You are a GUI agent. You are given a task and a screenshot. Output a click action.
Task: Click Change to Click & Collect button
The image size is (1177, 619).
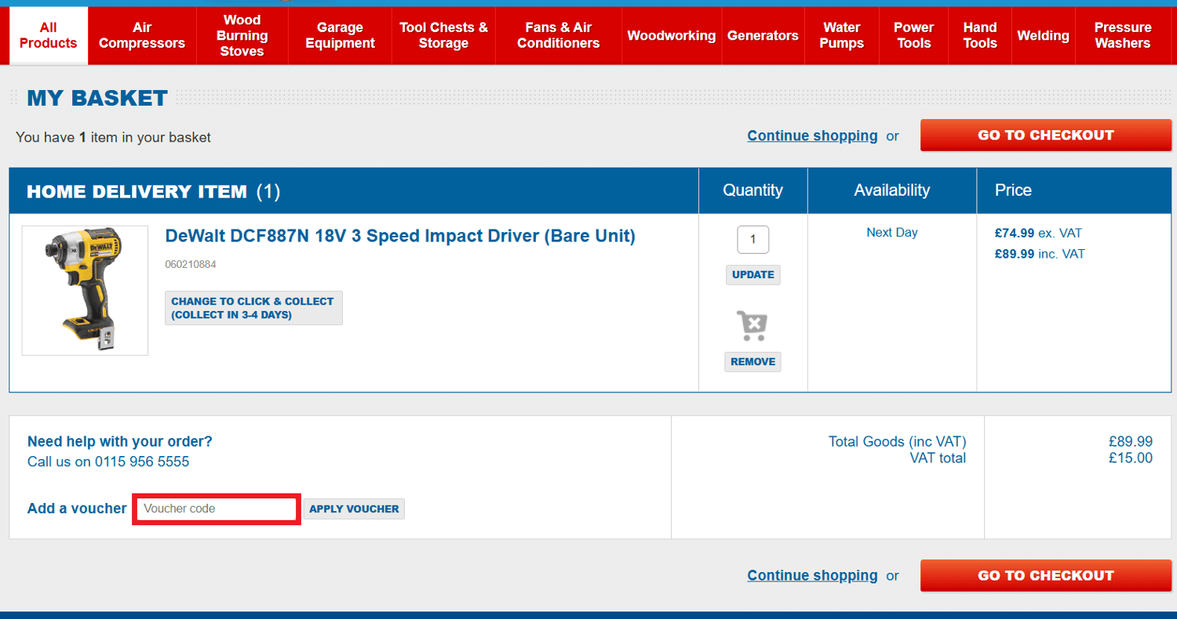coord(253,308)
